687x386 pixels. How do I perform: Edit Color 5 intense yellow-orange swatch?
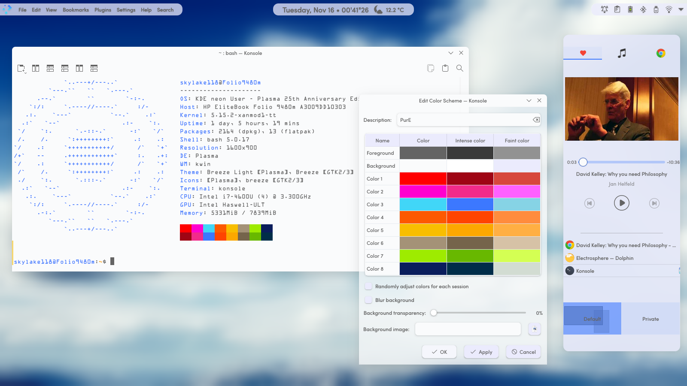[x=470, y=230]
